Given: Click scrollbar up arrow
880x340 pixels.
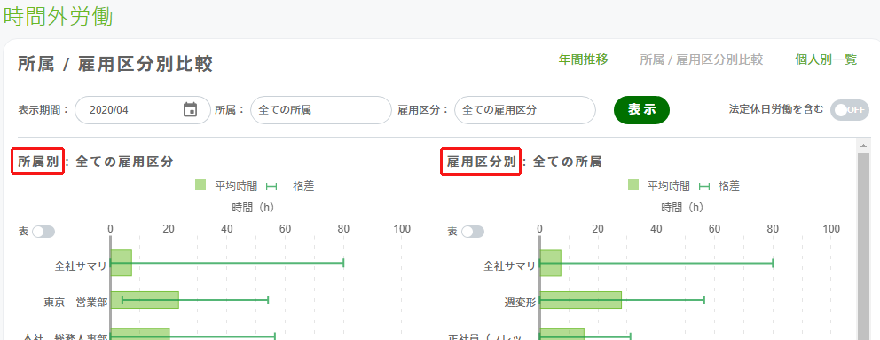Looking at the screenshot, I should point(864,146).
